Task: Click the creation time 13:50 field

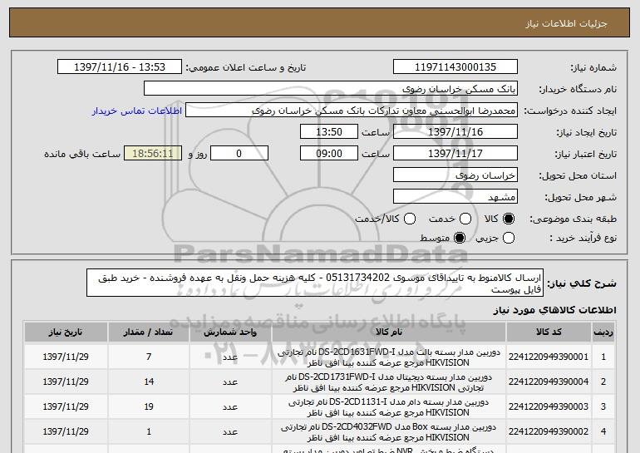Action: pyautogui.click(x=329, y=132)
